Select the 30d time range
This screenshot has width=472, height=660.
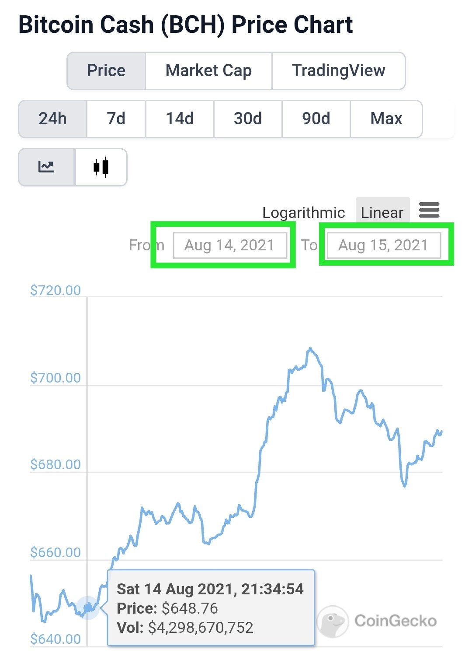pos(248,119)
